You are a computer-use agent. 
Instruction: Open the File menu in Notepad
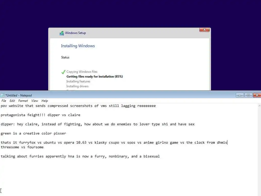coord(4,101)
